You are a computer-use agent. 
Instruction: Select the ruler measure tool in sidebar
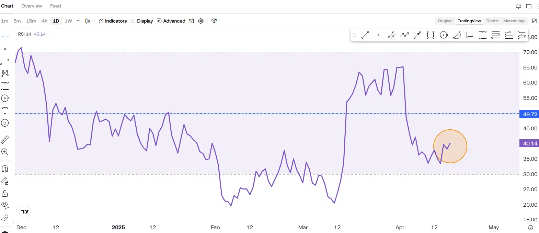pos(5,140)
